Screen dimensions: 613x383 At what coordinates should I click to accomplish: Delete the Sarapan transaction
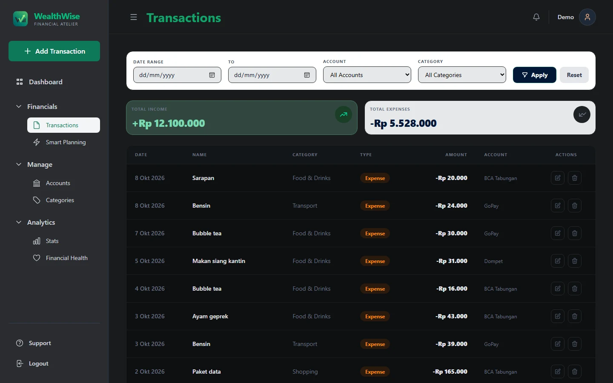point(575,178)
